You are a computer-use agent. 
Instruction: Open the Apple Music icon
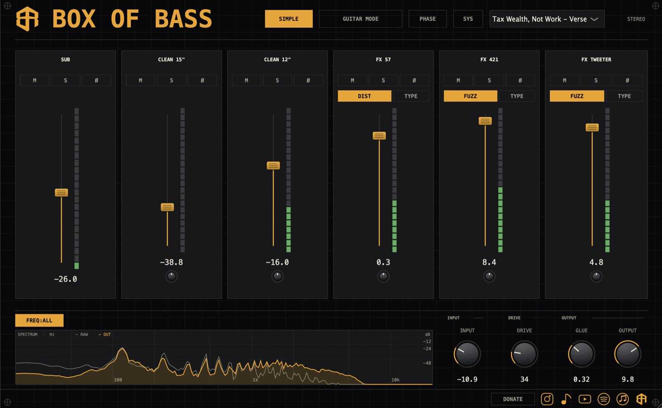(623, 399)
